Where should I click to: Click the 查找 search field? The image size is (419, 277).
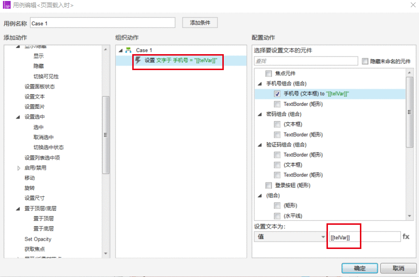pos(306,61)
